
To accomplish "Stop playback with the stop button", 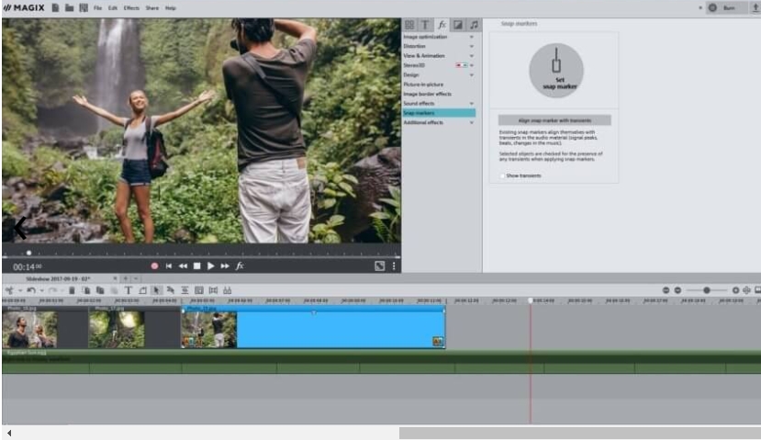I will [196, 266].
